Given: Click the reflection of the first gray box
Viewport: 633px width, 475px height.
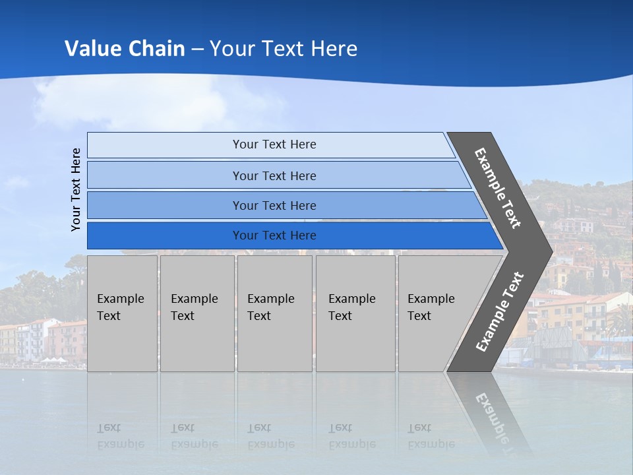Looking at the screenshot, I should point(123,413).
